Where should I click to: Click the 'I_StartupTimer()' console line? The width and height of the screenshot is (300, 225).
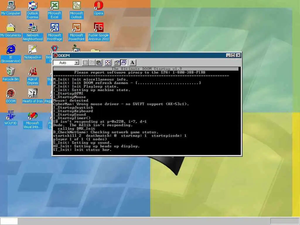[x=72, y=118]
